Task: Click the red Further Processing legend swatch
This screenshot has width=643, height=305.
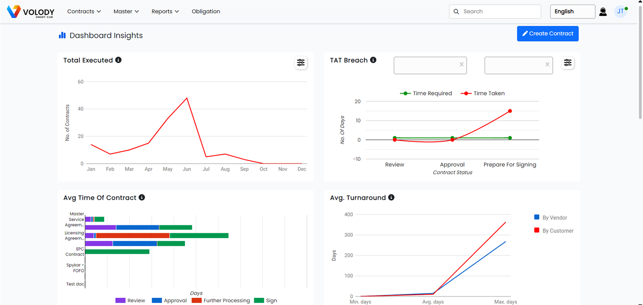Action: coord(196,301)
